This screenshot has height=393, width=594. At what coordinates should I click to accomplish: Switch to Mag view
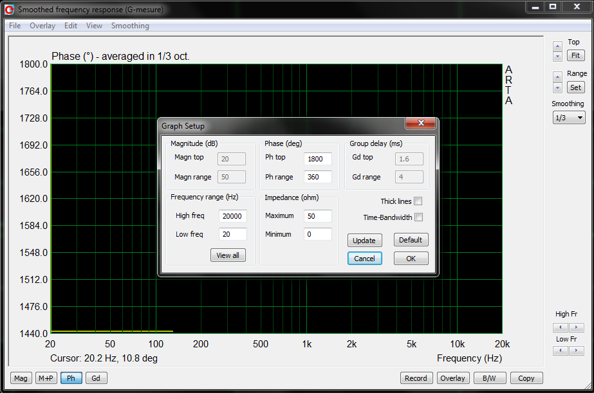21,378
